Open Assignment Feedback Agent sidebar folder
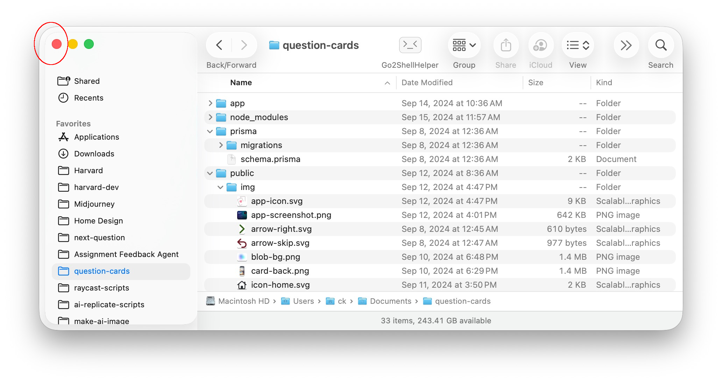The image size is (722, 382). [x=121, y=254]
